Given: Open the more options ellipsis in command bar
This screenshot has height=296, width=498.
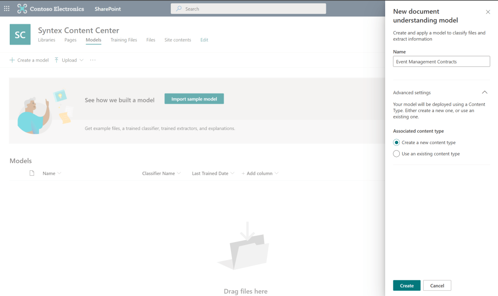Looking at the screenshot, I should (93, 60).
